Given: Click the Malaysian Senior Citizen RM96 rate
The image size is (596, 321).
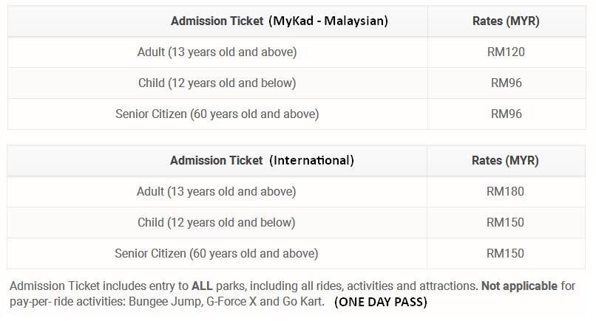Looking at the screenshot, I should click(507, 114).
